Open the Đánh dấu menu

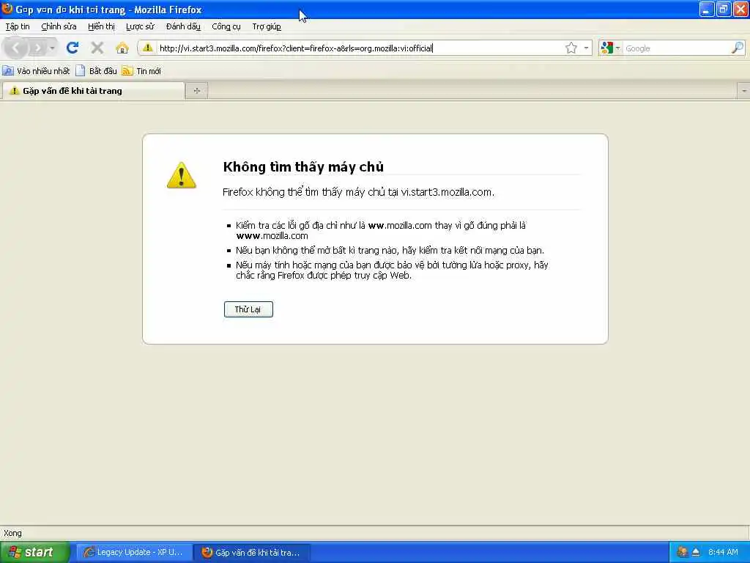coord(183,26)
